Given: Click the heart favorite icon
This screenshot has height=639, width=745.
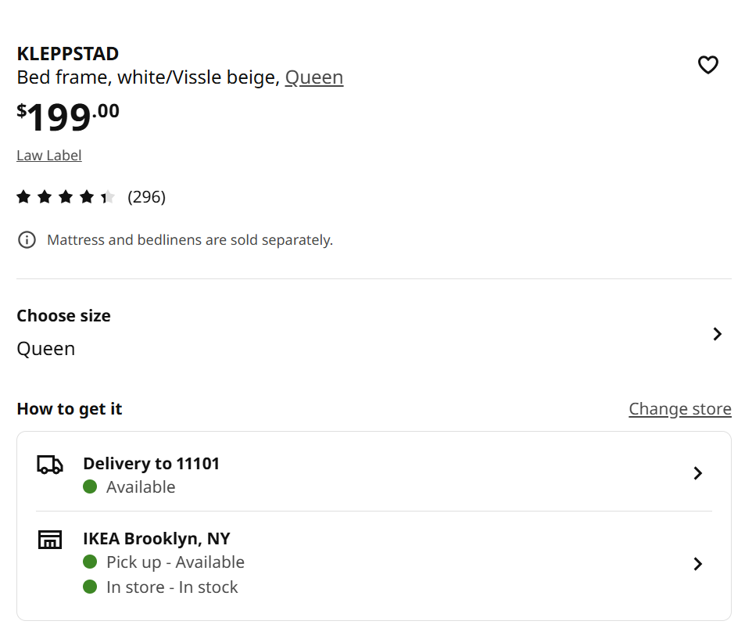Looking at the screenshot, I should coord(707,65).
